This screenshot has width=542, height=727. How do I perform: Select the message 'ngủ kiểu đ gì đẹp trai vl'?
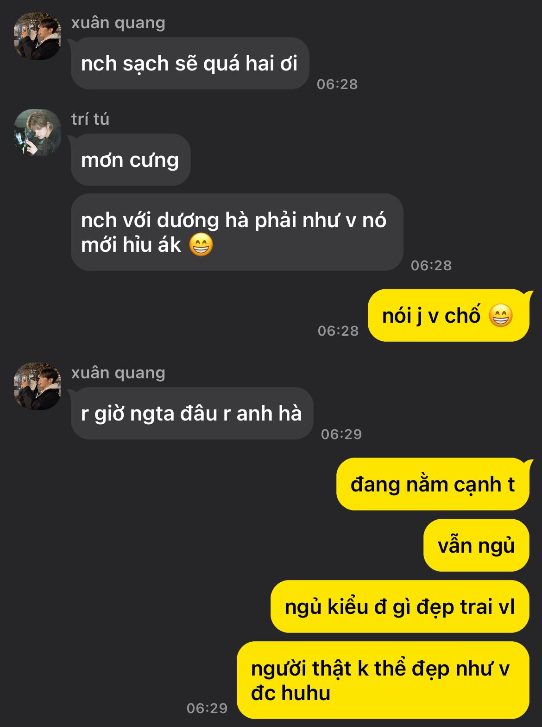click(400, 606)
